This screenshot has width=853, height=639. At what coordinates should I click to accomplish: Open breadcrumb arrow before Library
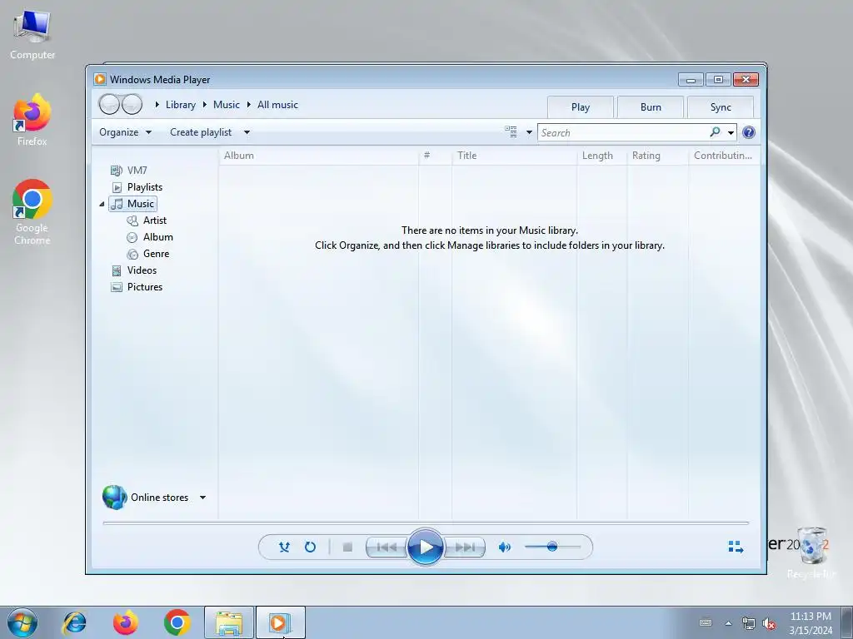[157, 104]
